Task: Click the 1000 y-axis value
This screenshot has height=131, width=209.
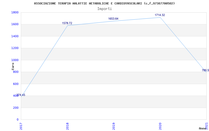Action: click(15, 60)
